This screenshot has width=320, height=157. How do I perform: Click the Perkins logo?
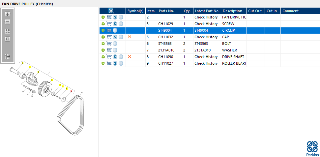pyautogui.click(x=312, y=148)
